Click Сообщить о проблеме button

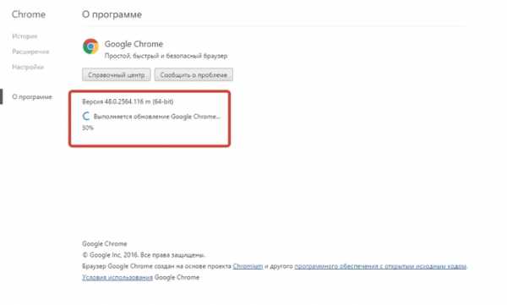[194, 74]
